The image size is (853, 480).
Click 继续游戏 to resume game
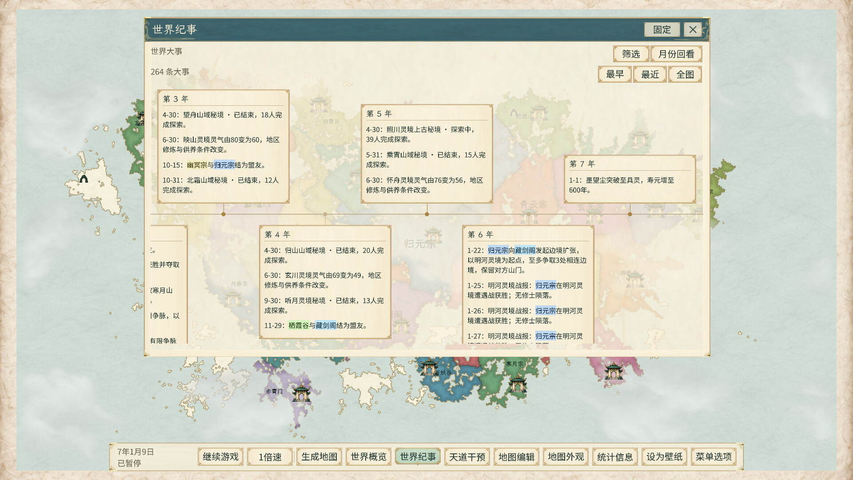pos(220,456)
